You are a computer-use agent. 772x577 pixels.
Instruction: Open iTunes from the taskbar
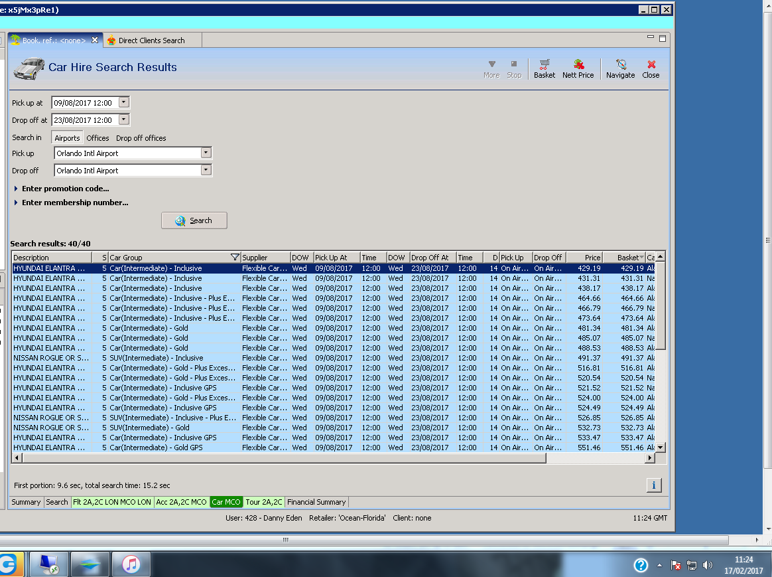coord(131,564)
